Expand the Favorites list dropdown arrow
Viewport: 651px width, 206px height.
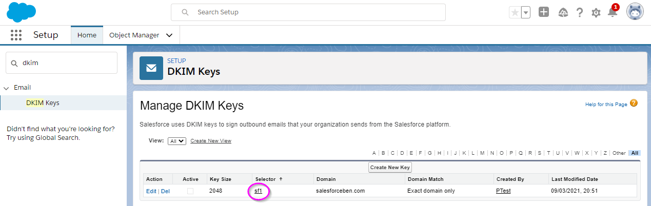tap(526, 12)
